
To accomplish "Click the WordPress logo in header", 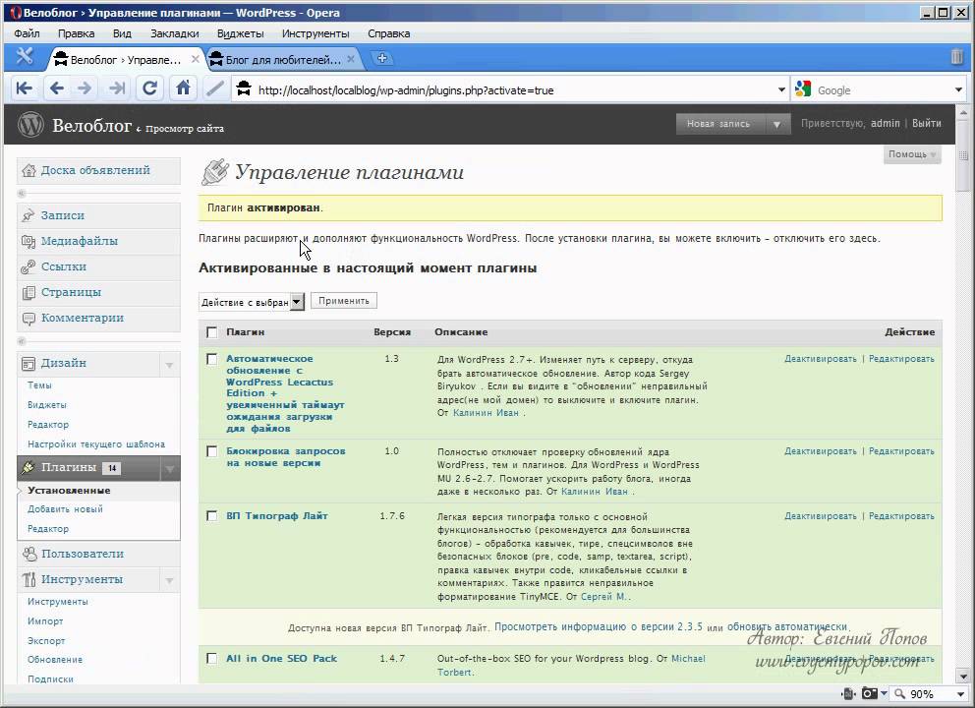I will 30,125.
